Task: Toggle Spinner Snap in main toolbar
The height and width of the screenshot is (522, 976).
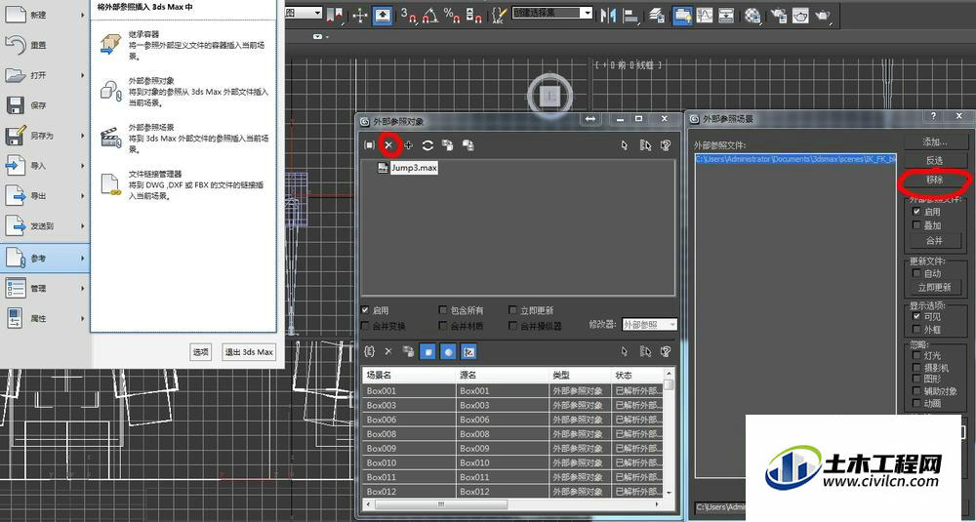Action: coord(473,16)
